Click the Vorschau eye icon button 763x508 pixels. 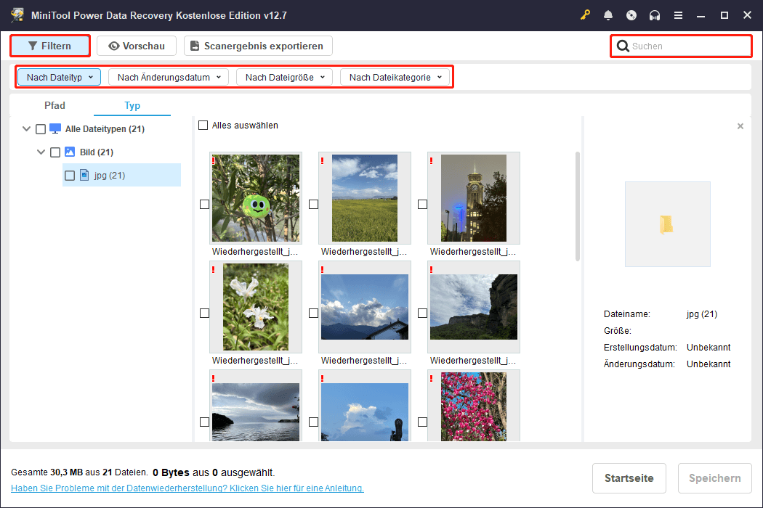[x=136, y=46]
